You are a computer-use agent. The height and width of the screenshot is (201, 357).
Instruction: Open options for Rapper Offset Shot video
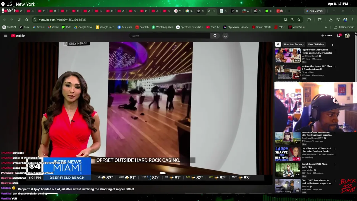335,50
